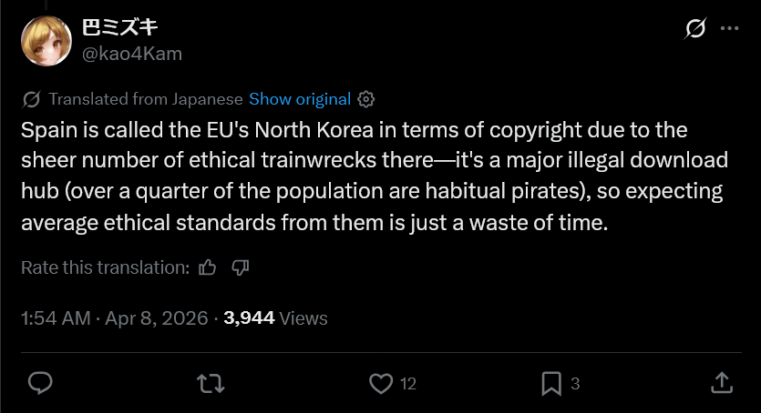Click the "Translated from Japanese" label
The image size is (761, 413).
(146, 99)
